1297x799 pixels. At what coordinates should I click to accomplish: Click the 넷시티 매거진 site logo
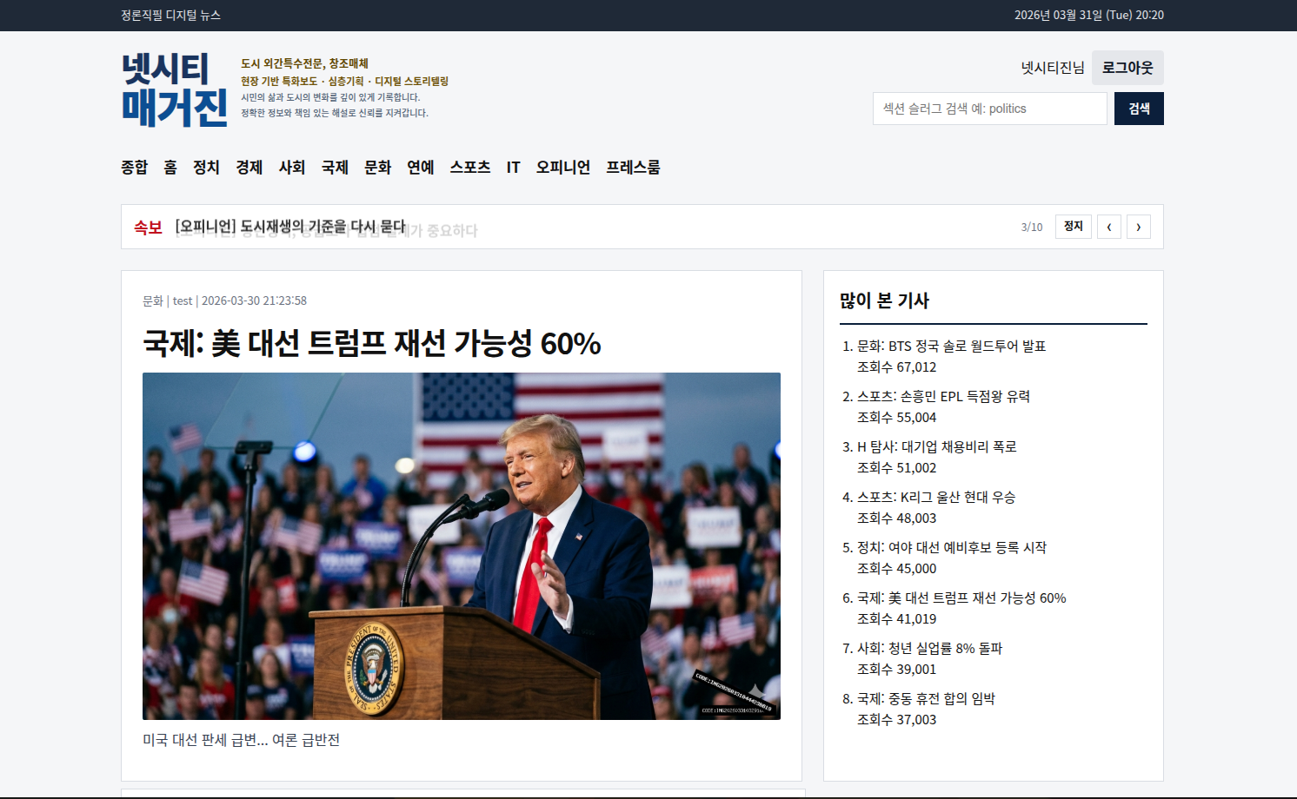pyautogui.click(x=174, y=89)
